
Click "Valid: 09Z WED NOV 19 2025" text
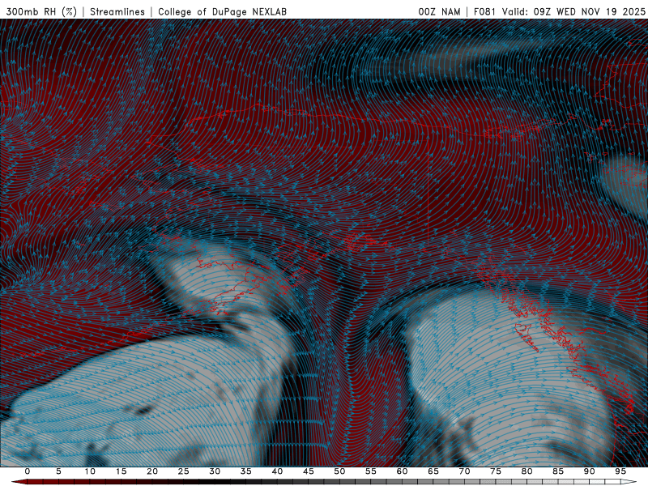click(x=573, y=11)
